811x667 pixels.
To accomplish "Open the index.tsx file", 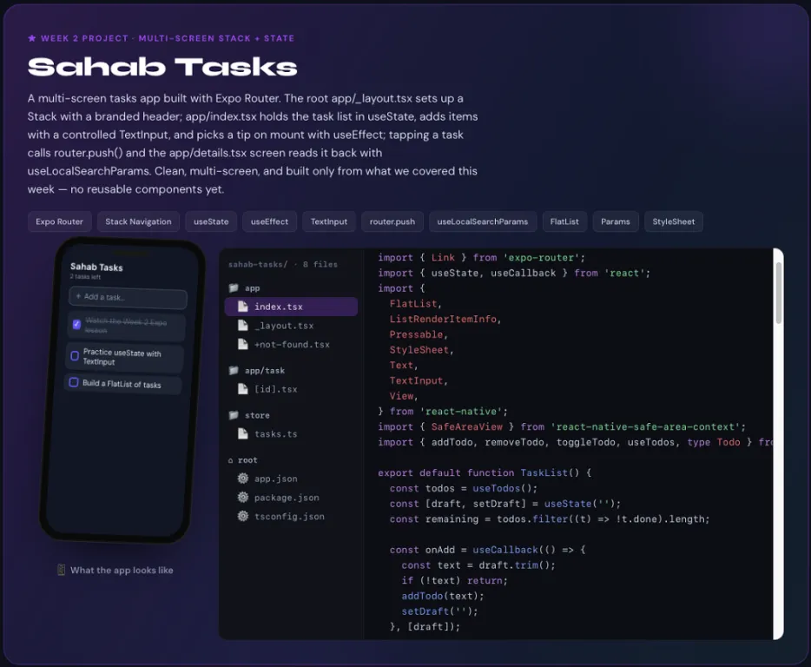I will pyautogui.click(x=291, y=307).
